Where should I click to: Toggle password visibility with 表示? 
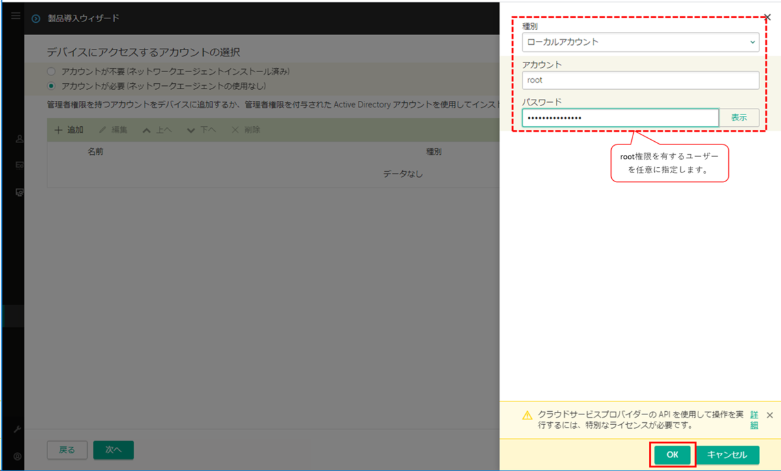click(x=740, y=117)
